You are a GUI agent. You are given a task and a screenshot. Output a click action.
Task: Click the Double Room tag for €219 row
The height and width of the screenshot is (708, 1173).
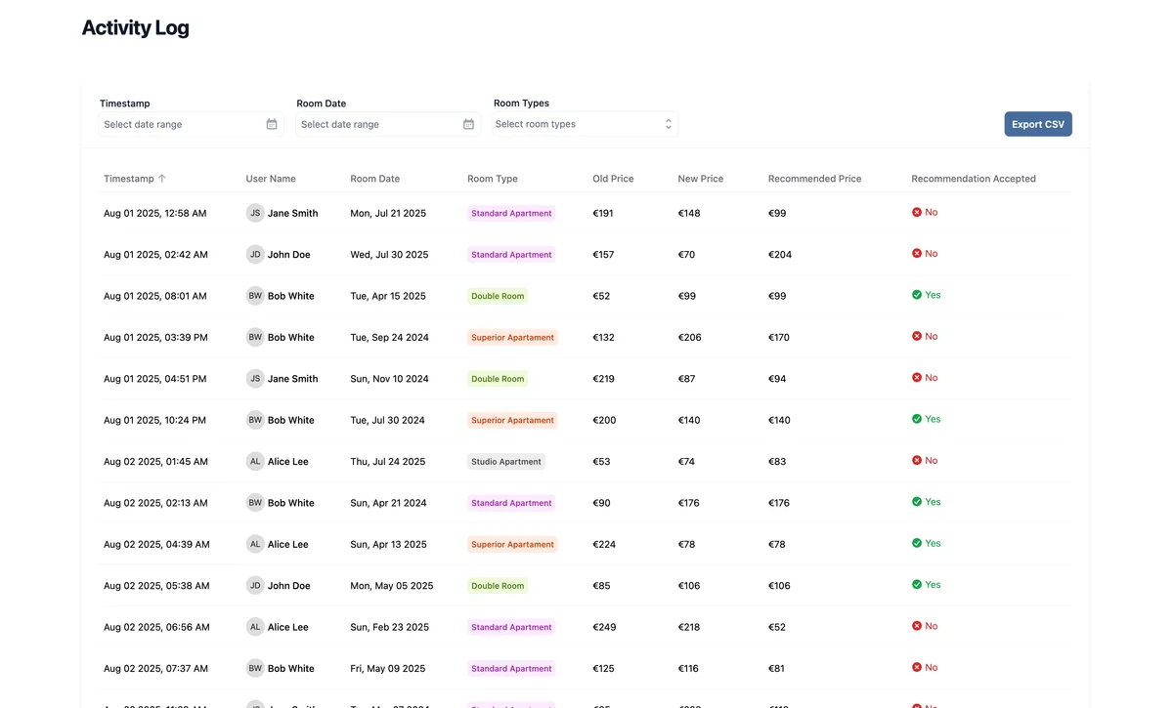(x=498, y=379)
